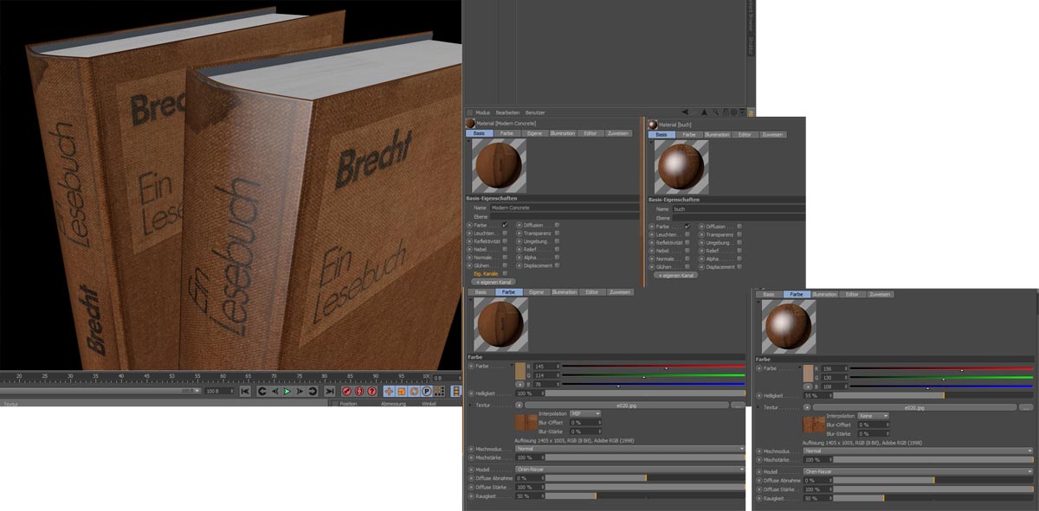Viewport: 1039px width, 511px height.
Task: Click the magnifier search icon in attribute manager
Action: coord(716,112)
